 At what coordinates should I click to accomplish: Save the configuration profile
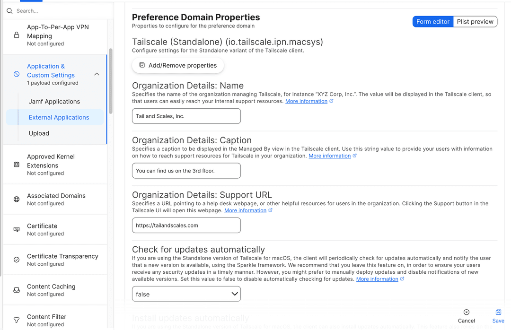pyautogui.click(x=498, y=316)
